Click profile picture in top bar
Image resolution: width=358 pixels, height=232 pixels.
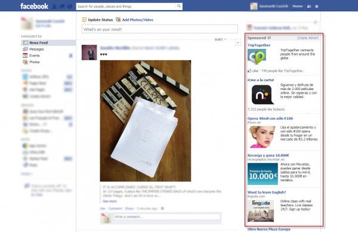[254, 6]
